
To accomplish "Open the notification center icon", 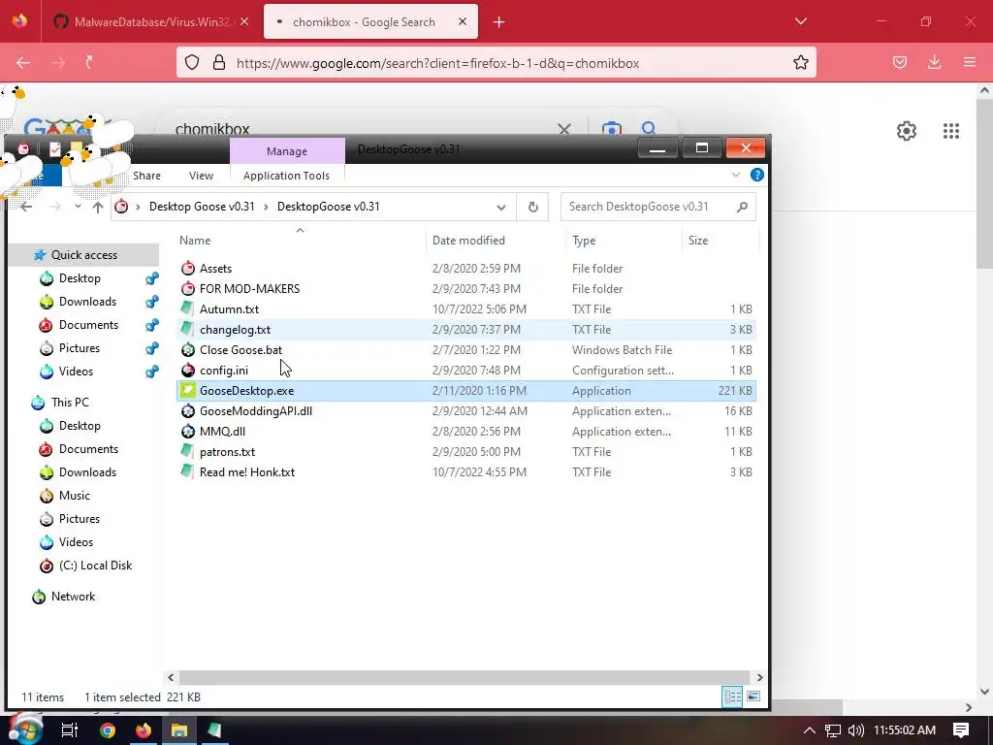I will tap(961, 729).
